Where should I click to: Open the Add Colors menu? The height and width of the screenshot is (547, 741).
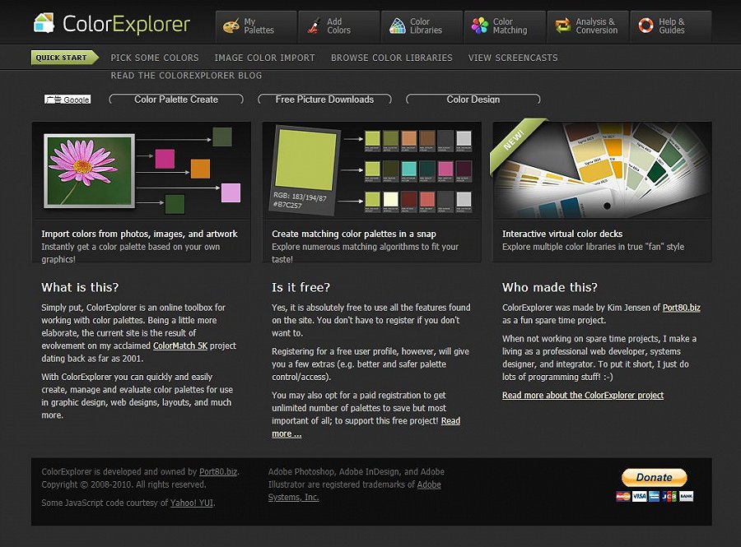339,26
